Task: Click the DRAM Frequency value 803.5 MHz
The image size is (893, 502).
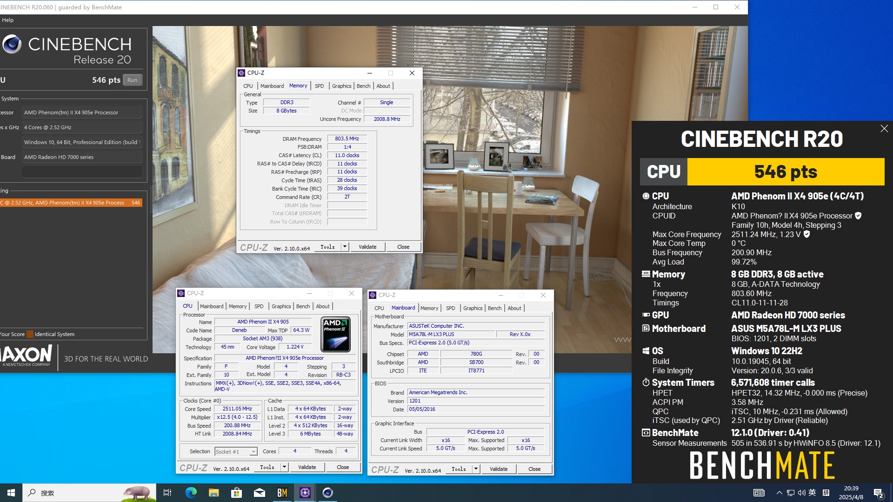Action: pos(347,139)
